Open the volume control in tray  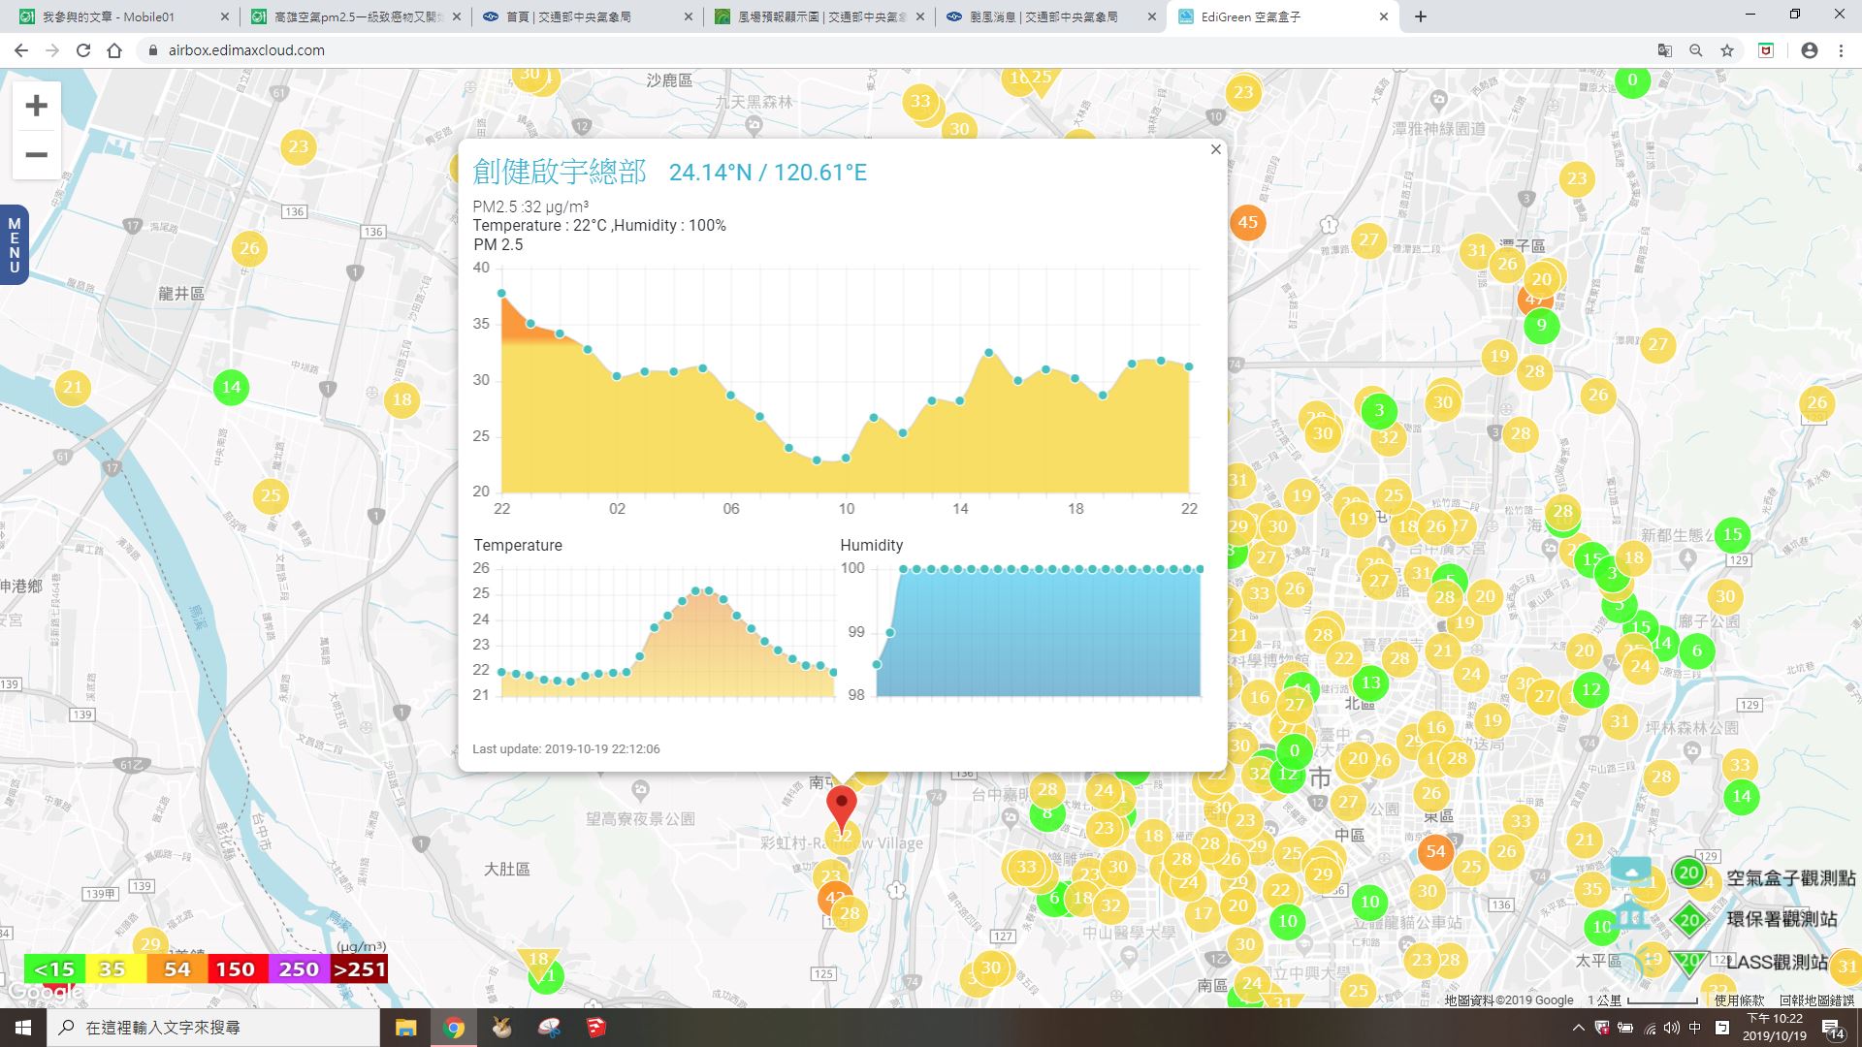coord(1672,1028)
